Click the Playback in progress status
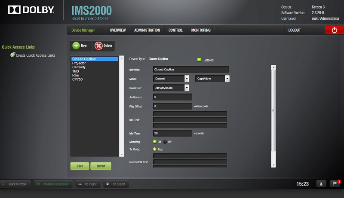 coord(52,184)
